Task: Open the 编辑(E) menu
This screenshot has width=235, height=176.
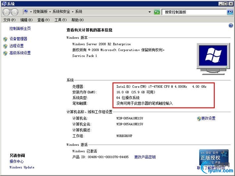Action: click(x=27, y=20)
